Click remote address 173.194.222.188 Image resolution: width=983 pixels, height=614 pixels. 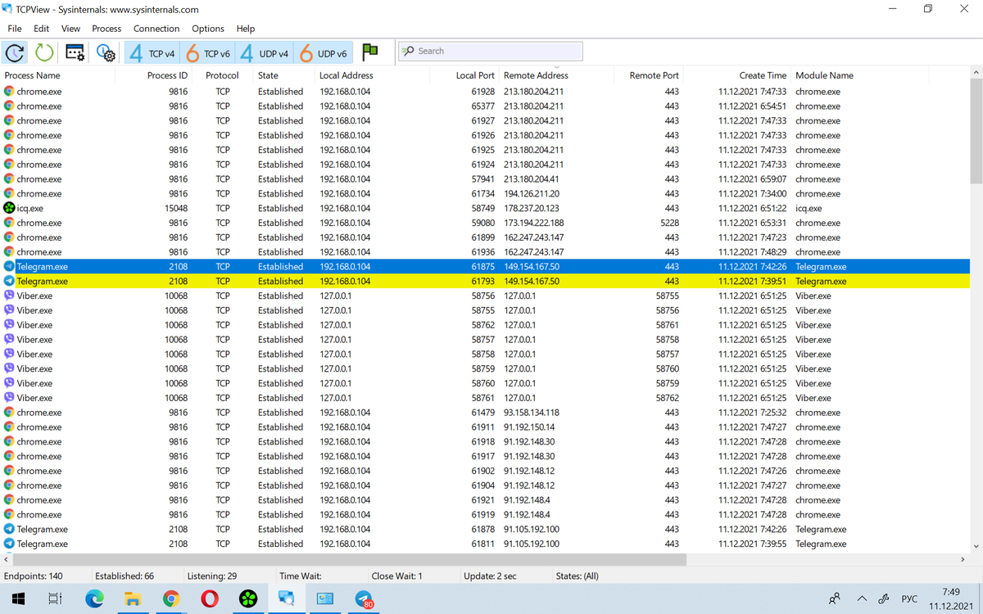click(533, 223)
